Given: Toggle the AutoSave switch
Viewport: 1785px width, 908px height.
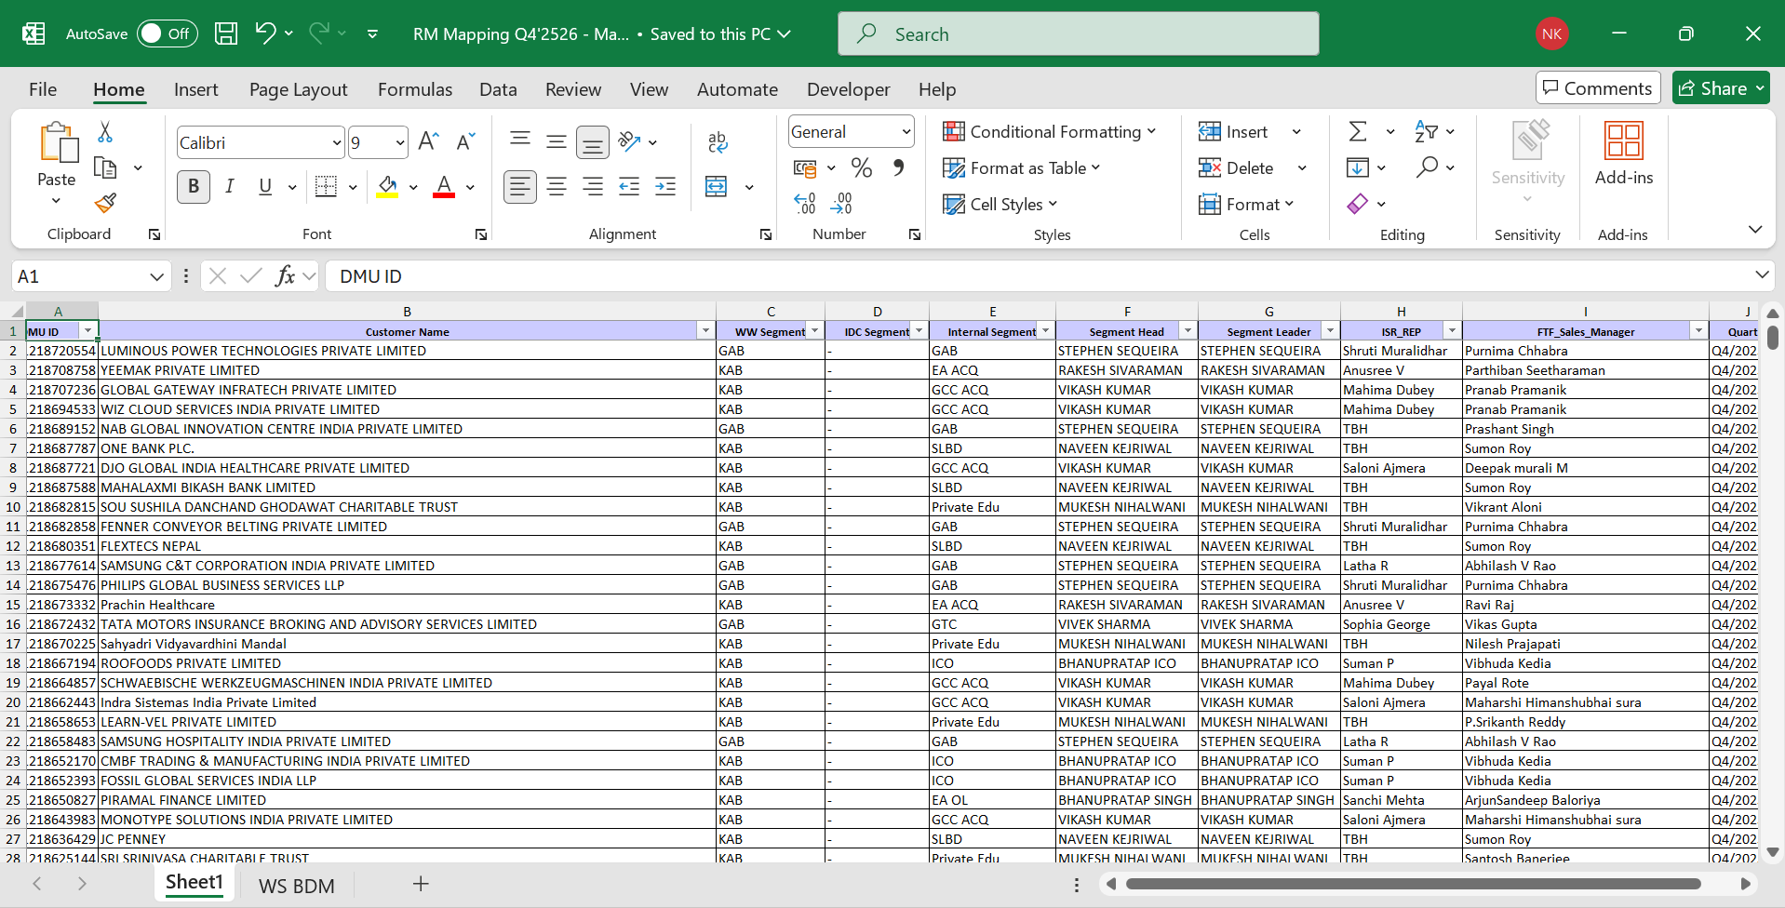Looking at the screenshot, I should coord(168,34).
